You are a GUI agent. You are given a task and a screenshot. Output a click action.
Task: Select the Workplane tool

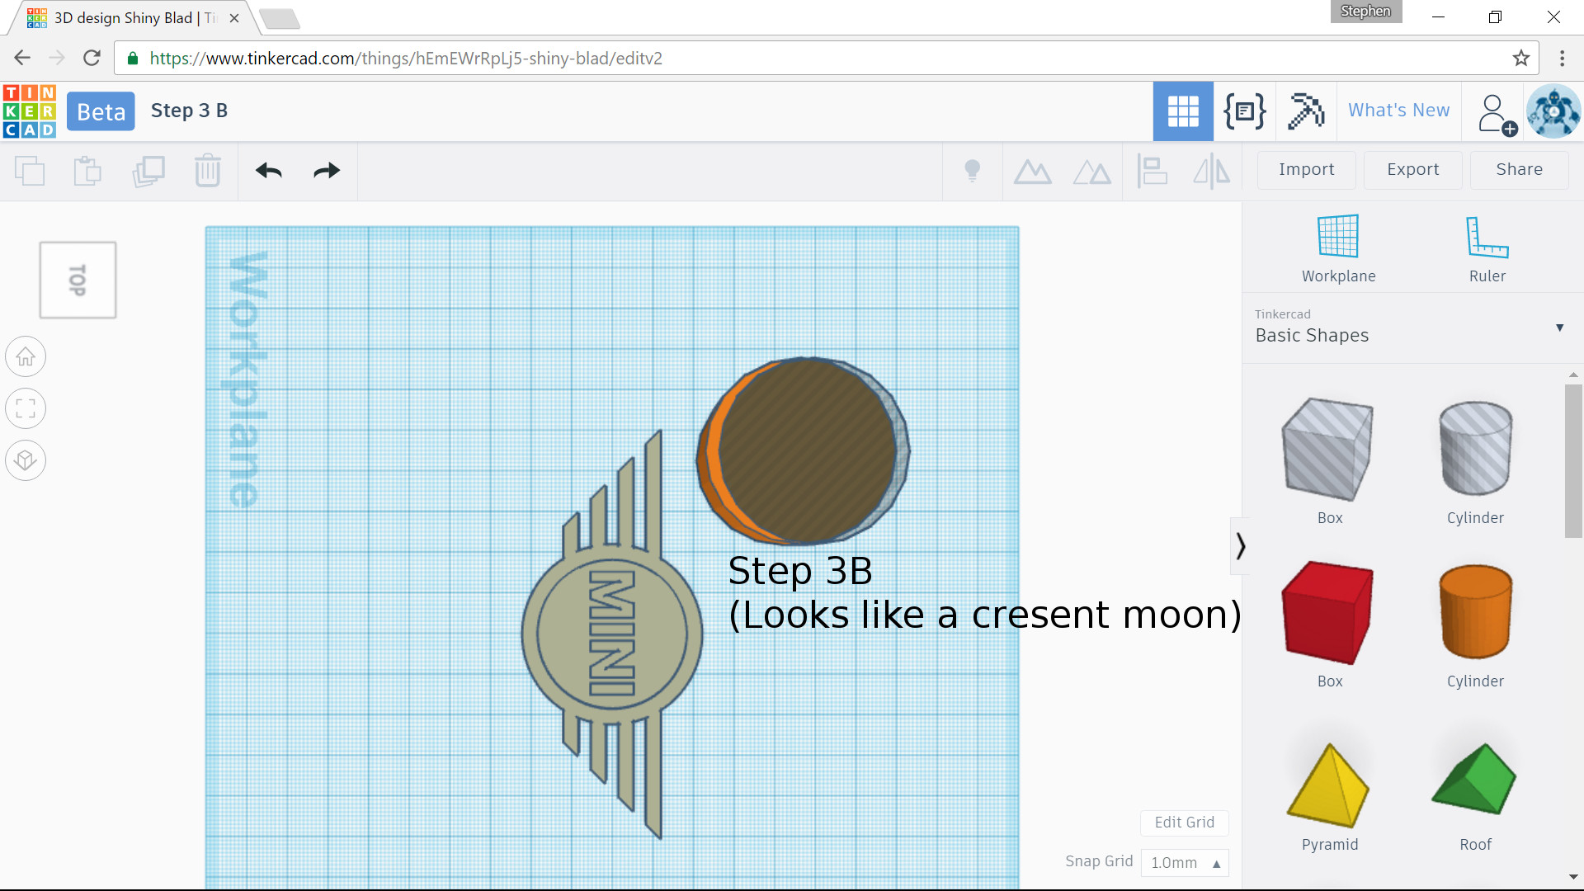1338,248
